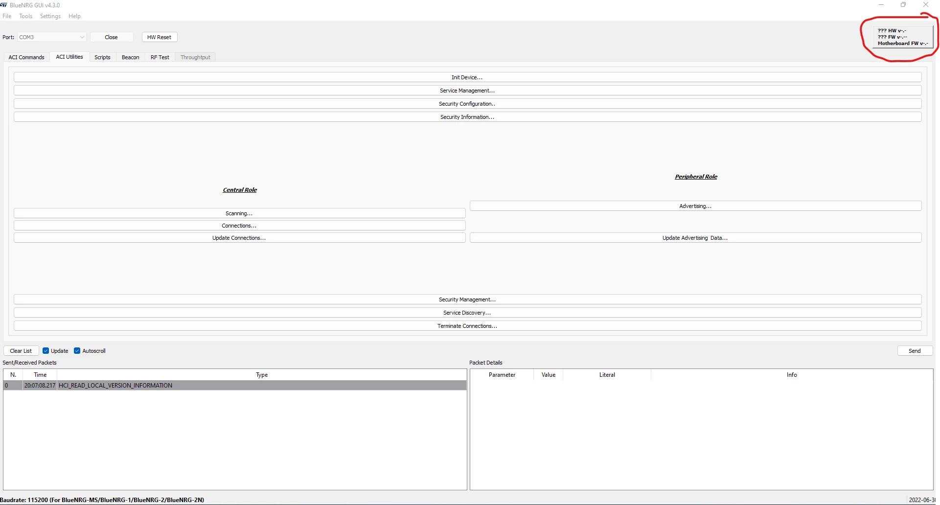Open Security Management dialog
Screen dimensions: 940x505
pyautogui.click(x=467, y=299)
